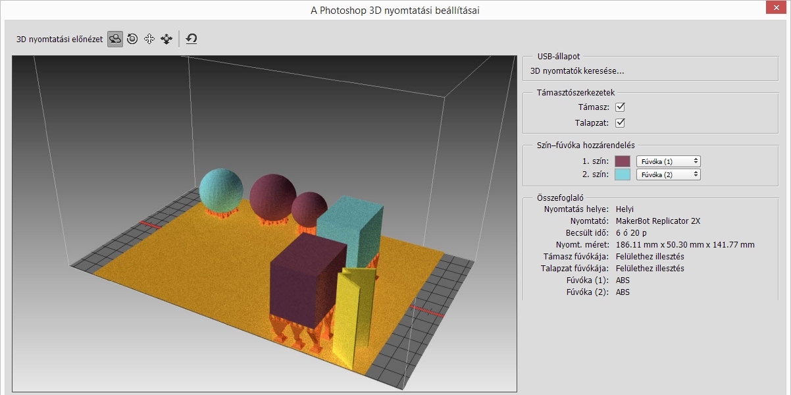
Task: Select the pan 3D camera tool
Action: point(148,39)
